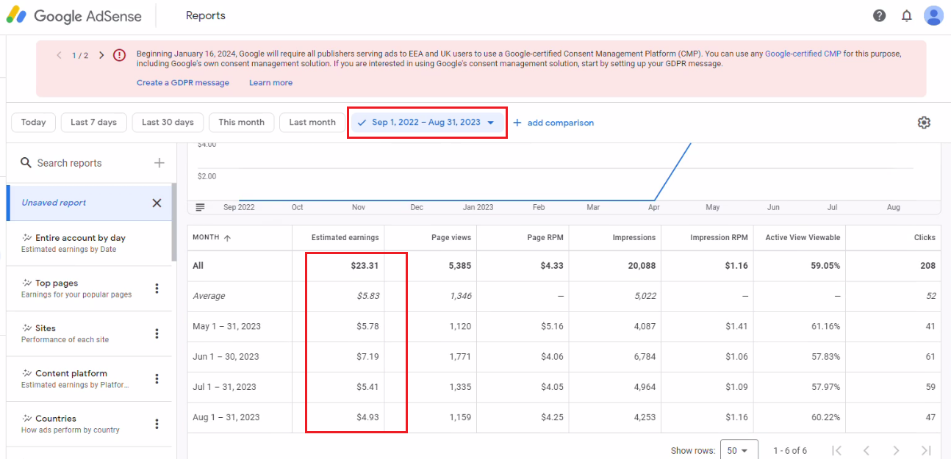Sort by Impressions column header

pos(634,238)
